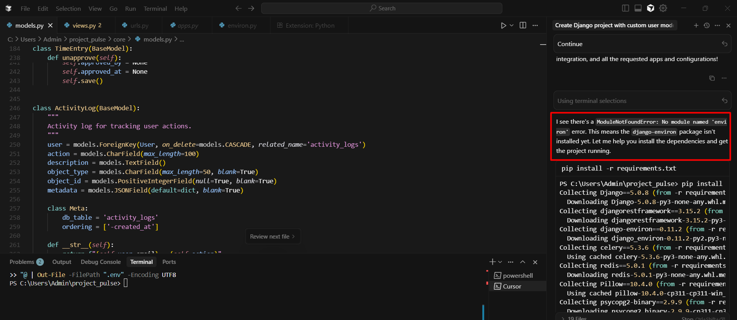Open Cursor settings gear icon
The height and width of the screenshot is (320, 737).
click(x=663, y=8)
